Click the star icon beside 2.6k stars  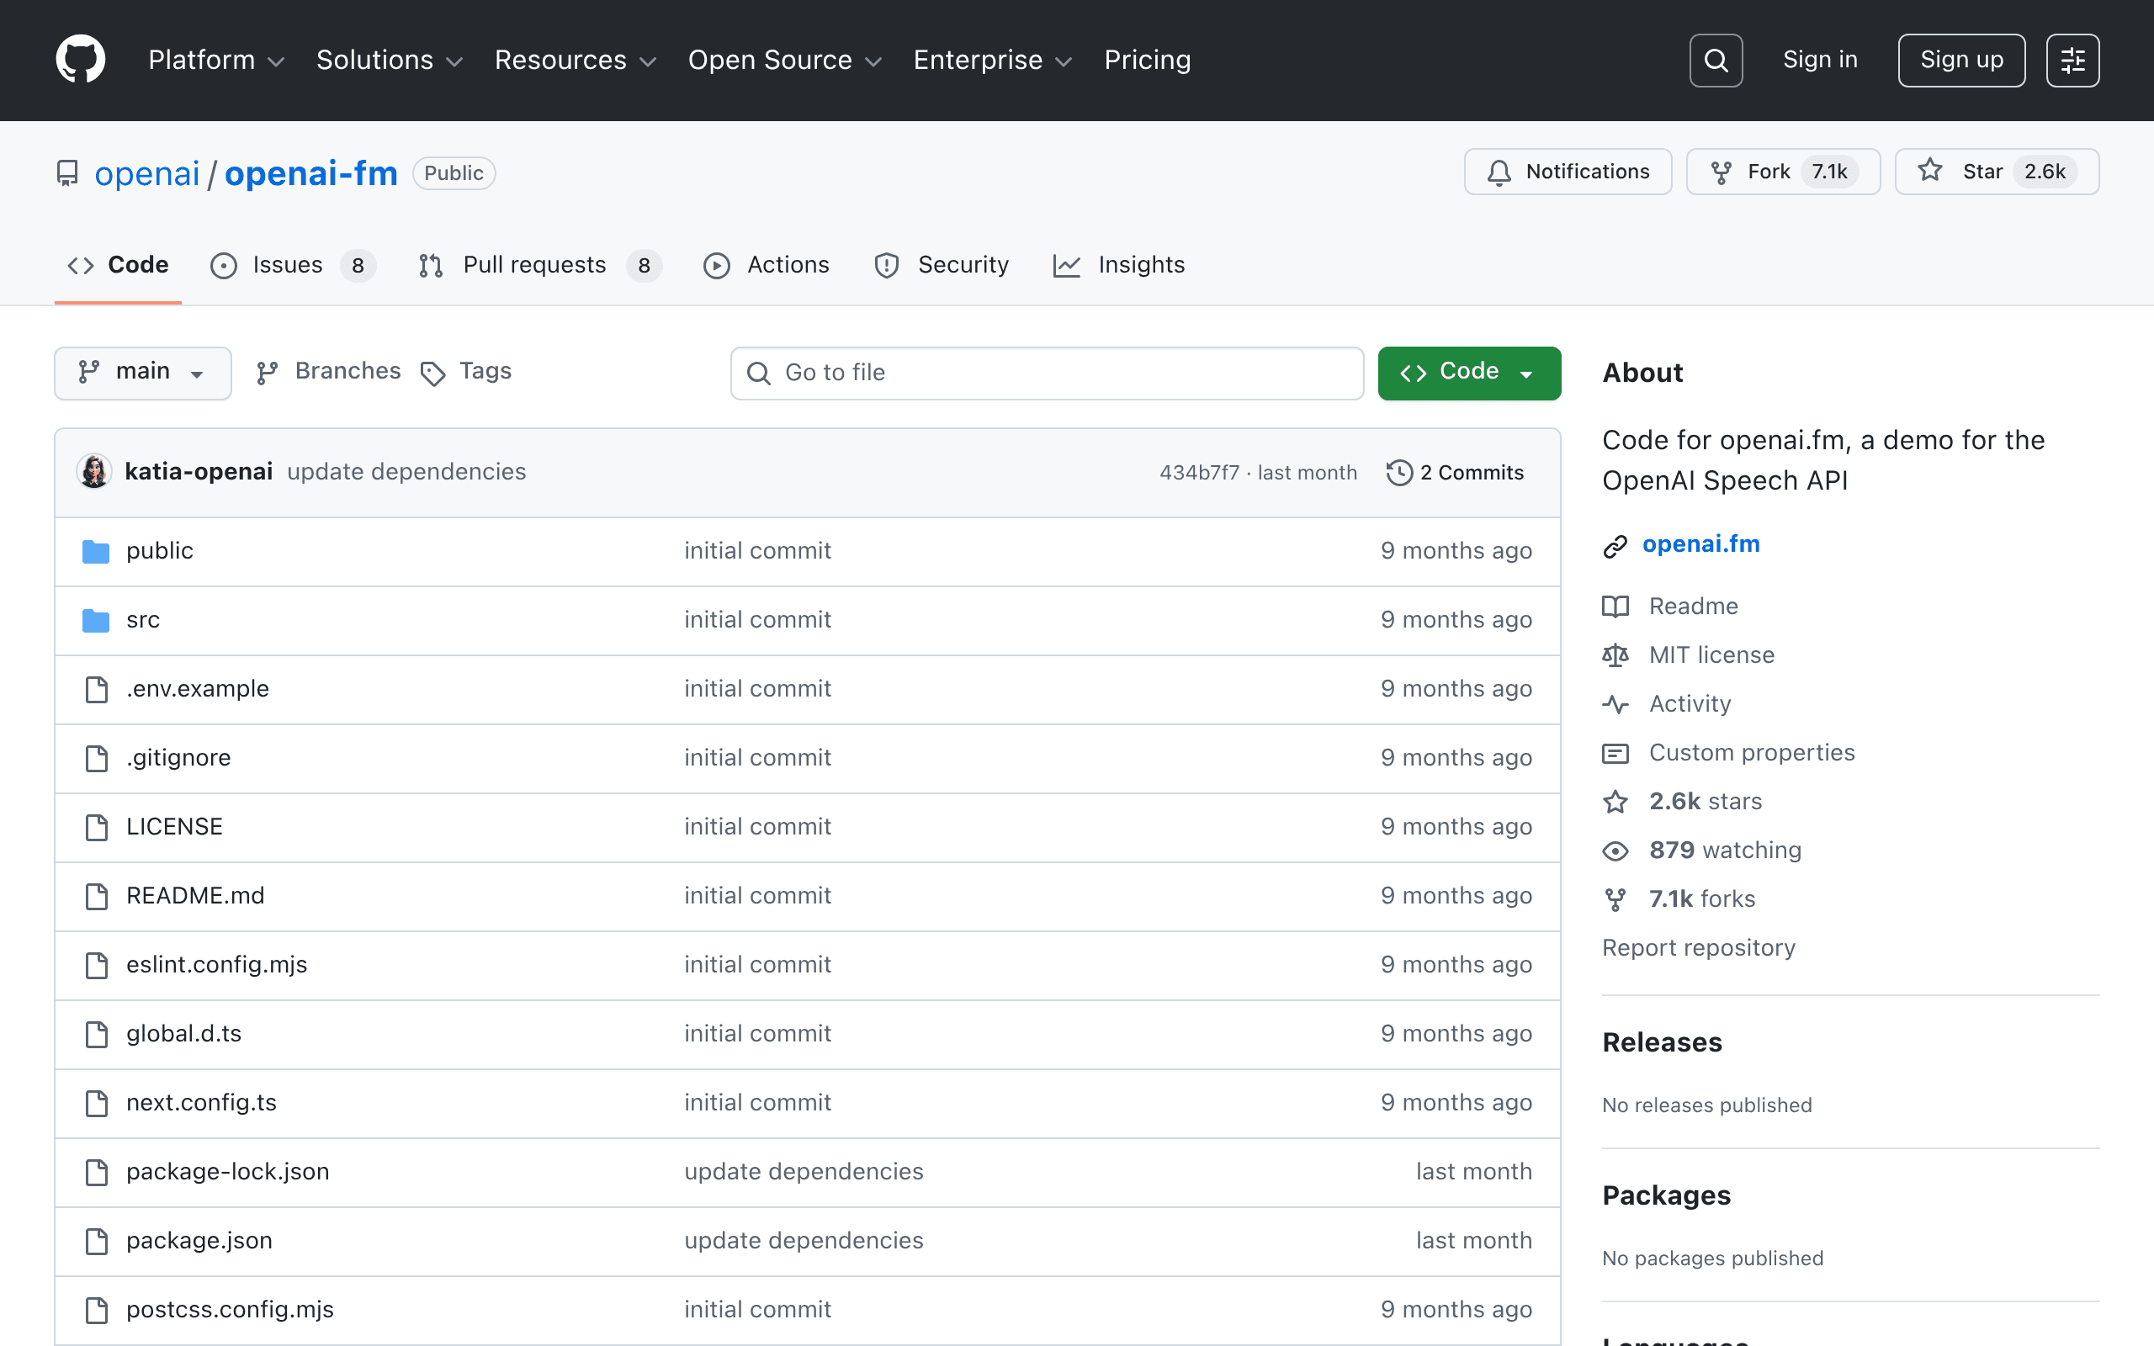point(1615,802)
